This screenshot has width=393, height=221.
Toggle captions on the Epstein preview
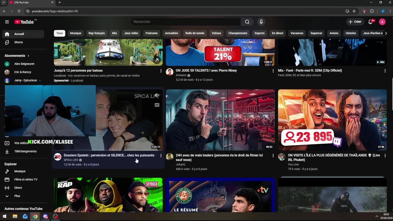(157, 105)
